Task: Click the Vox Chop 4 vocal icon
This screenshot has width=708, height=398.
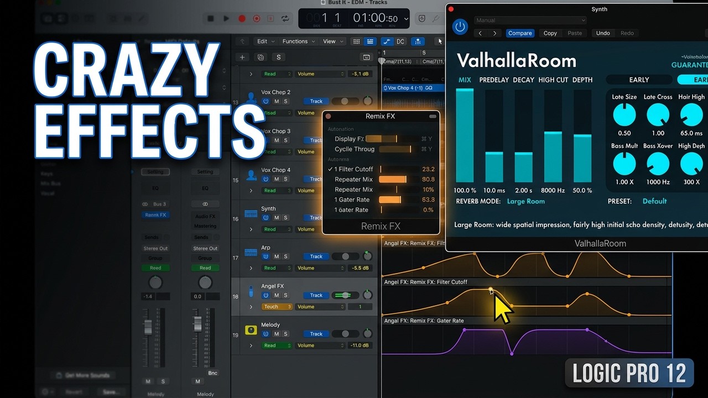Action: point(251,175)
